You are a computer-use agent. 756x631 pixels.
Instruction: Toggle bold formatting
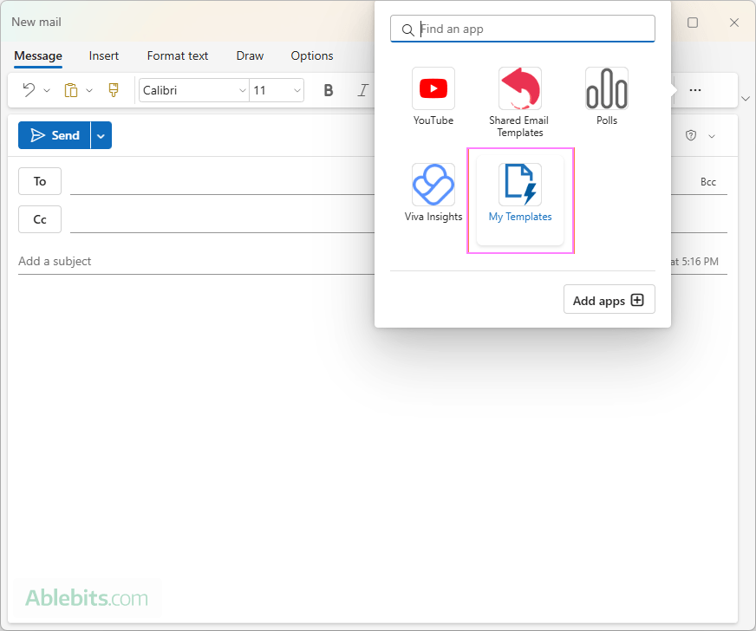click(329, 90)
